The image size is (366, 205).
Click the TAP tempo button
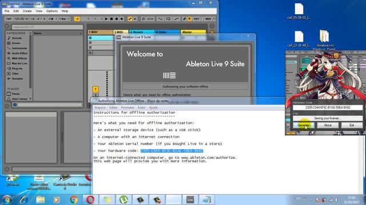coord(9,19)
